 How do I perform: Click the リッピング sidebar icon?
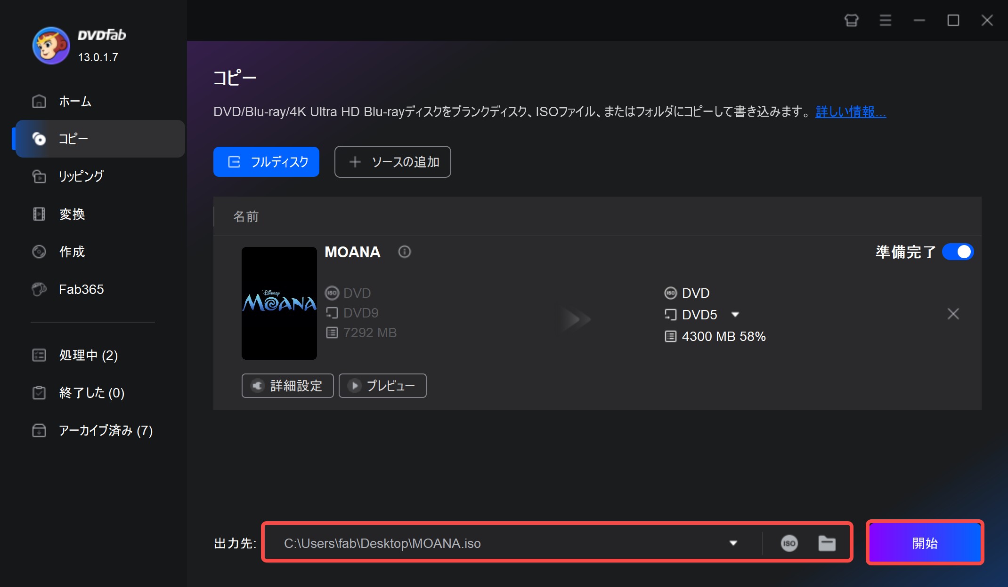[39, 176]
